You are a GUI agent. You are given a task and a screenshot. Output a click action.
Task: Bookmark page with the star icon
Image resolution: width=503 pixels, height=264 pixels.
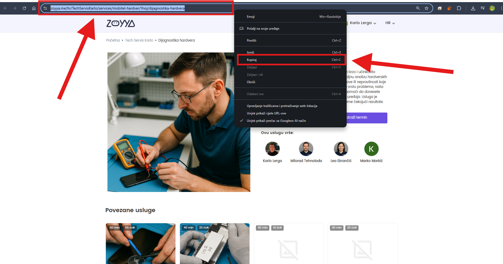click(x=427, y=8)
